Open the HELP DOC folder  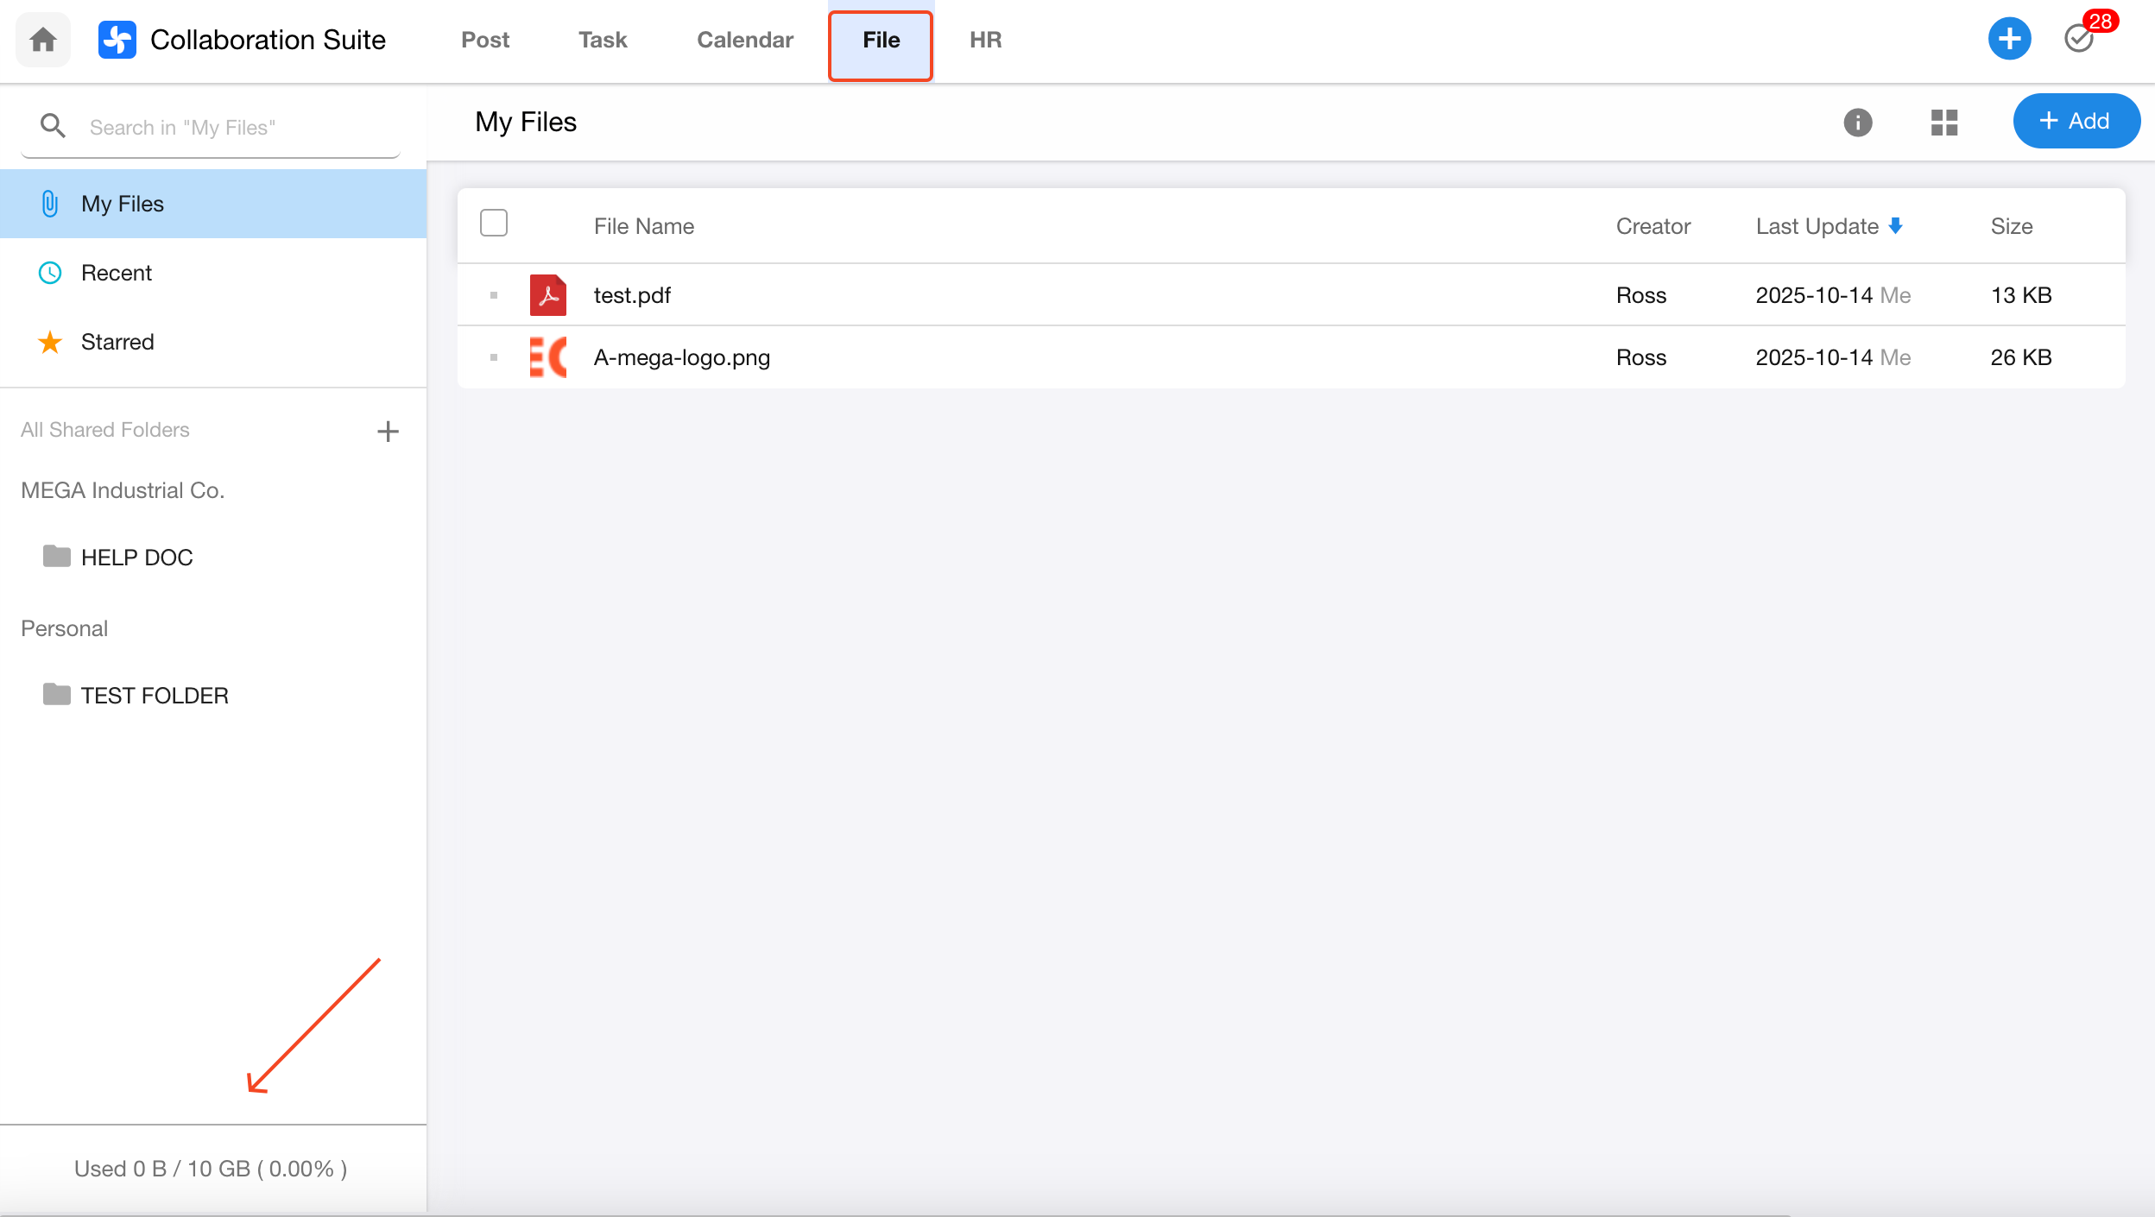(x=136, y=558)
